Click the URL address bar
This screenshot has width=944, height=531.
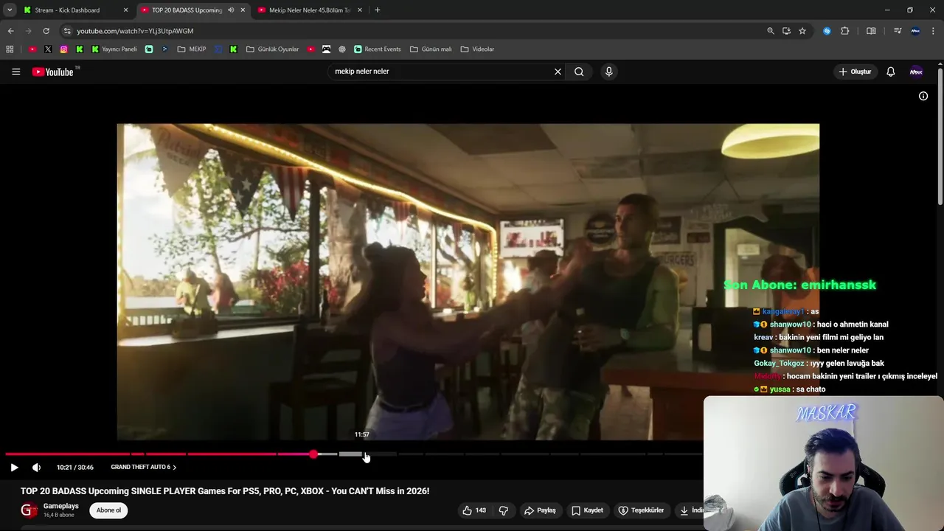[413, 31]
